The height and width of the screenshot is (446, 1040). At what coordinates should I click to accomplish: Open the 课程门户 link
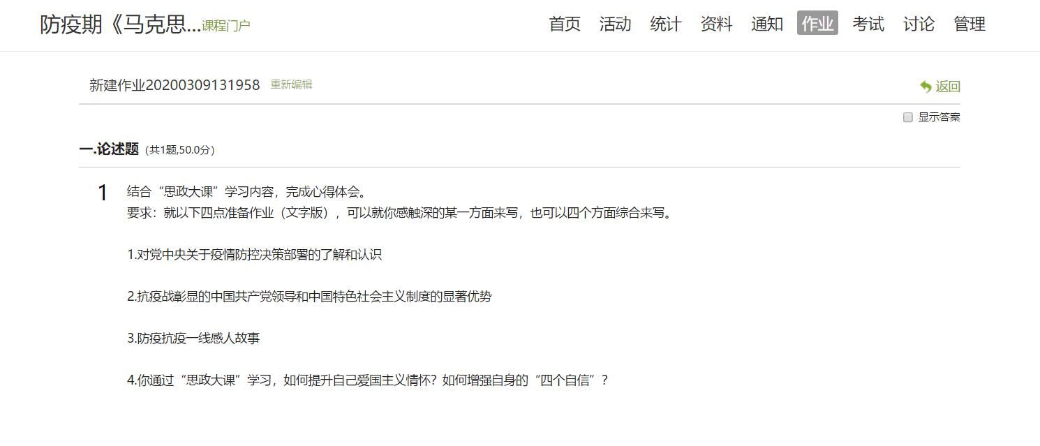click(x=226, y=26)
